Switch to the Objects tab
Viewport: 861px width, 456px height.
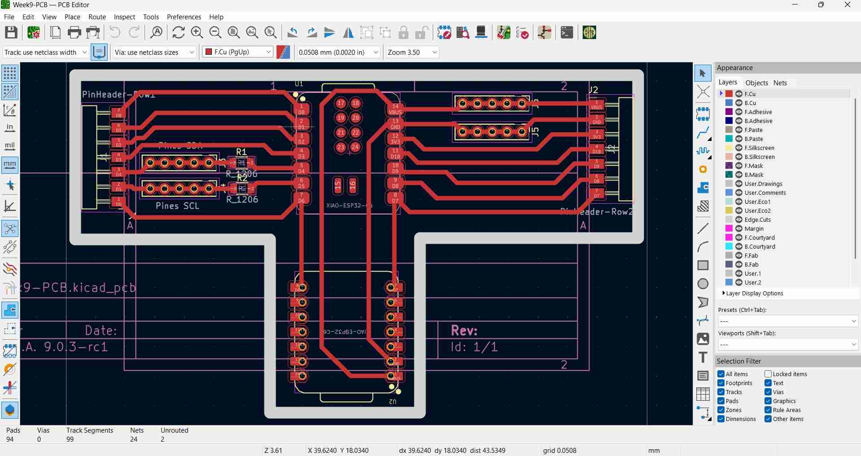(756, 83)
